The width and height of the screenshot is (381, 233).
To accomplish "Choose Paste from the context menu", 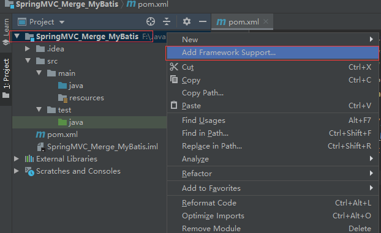I will [x=273, y=106].
